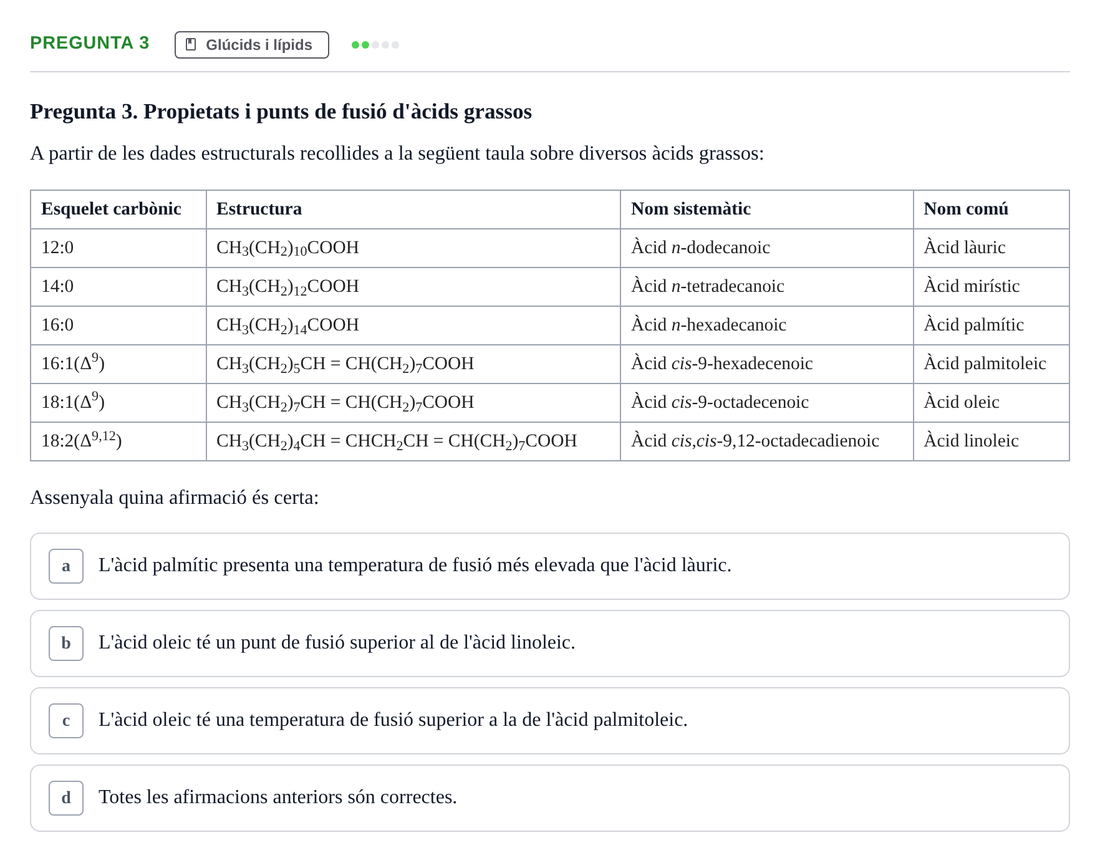The image size is (1100, 863).
Task: Choose answer comparing oleic and palmitoleic acid
Action: (x=550, y=721)
